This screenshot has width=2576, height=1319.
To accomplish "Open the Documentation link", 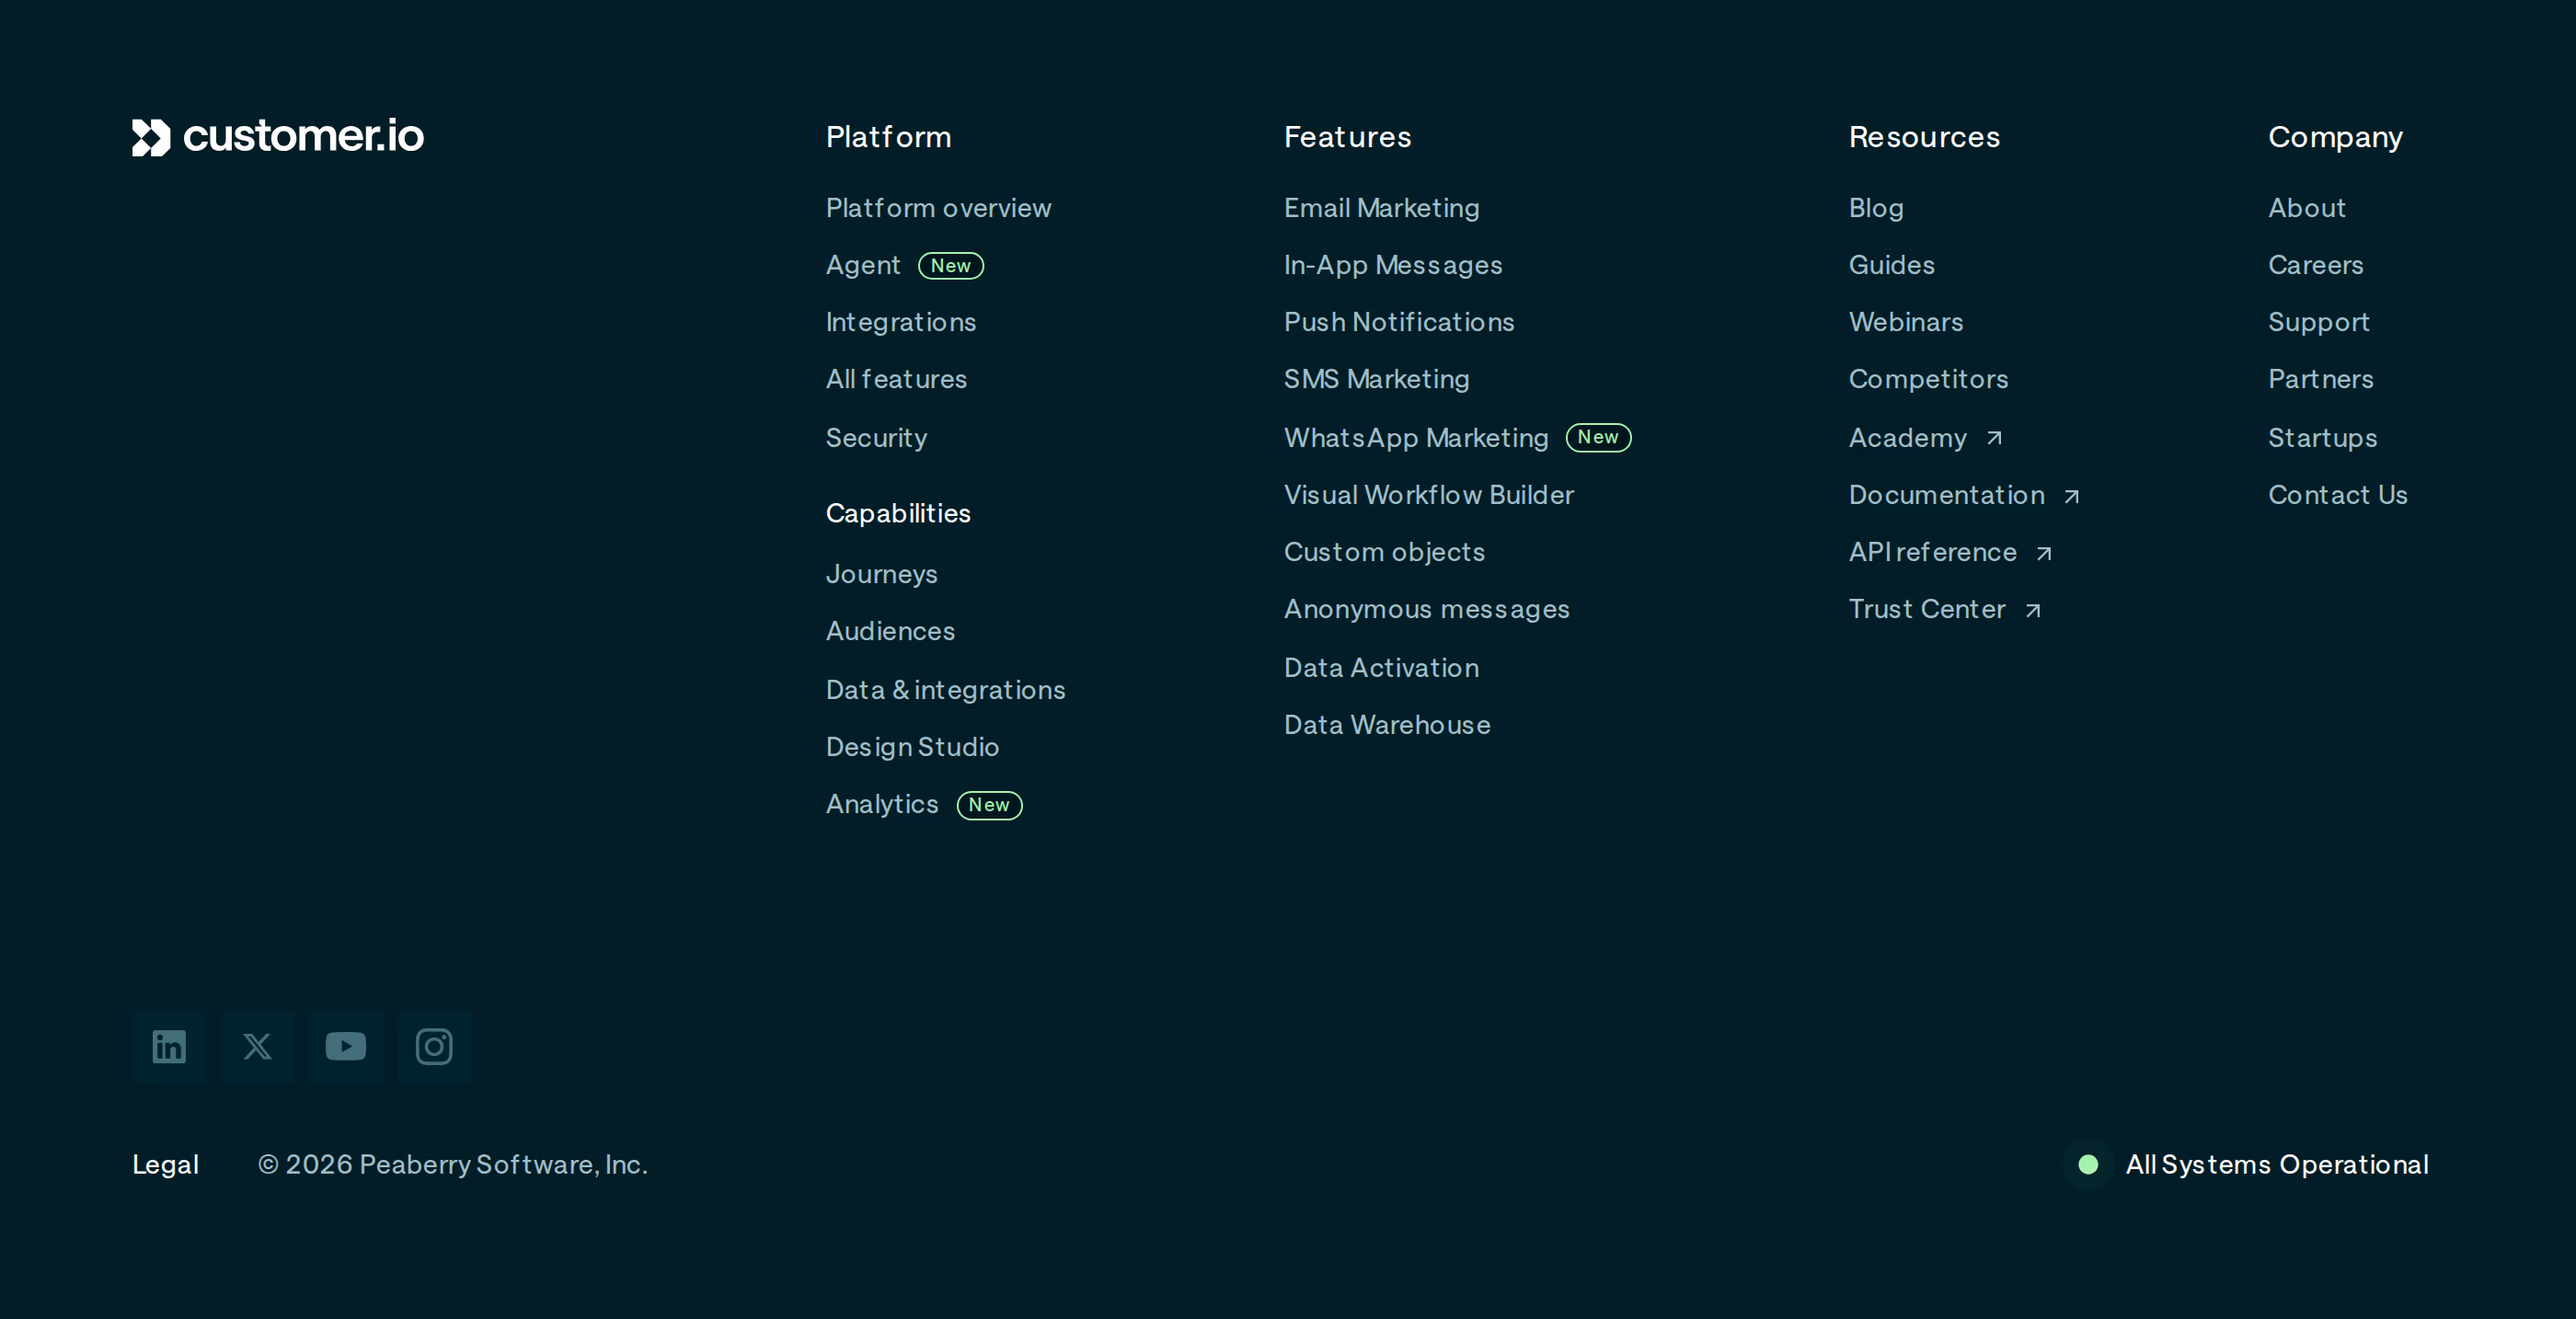I will [x=1946, y=495].
